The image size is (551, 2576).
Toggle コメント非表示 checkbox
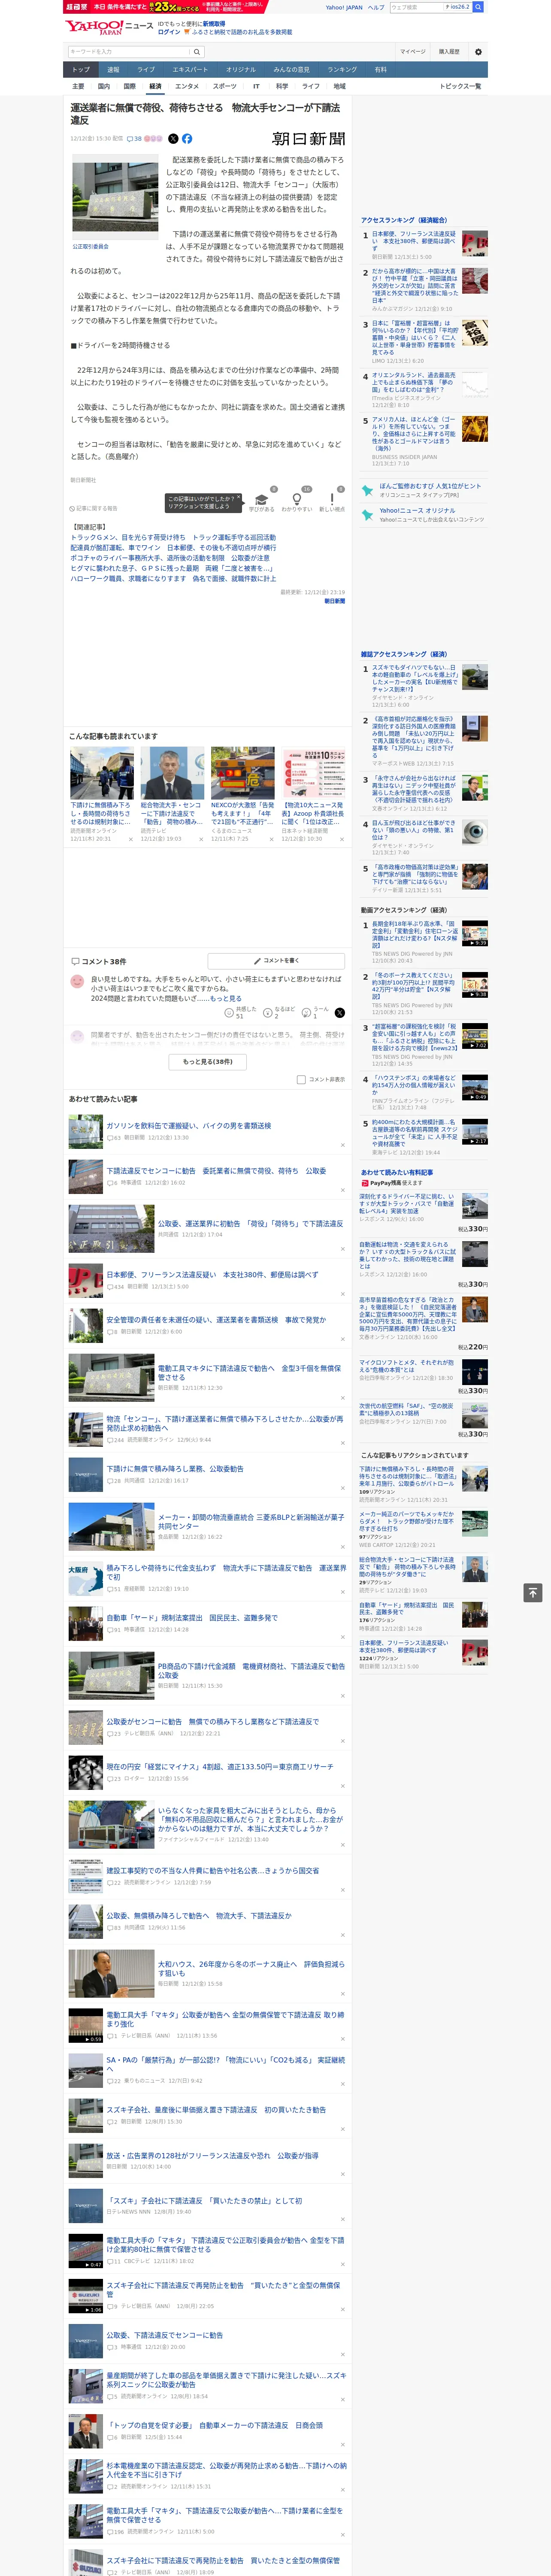[301, 1080]
